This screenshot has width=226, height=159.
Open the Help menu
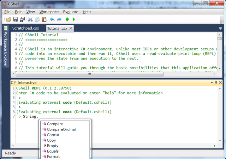[87, 12]
